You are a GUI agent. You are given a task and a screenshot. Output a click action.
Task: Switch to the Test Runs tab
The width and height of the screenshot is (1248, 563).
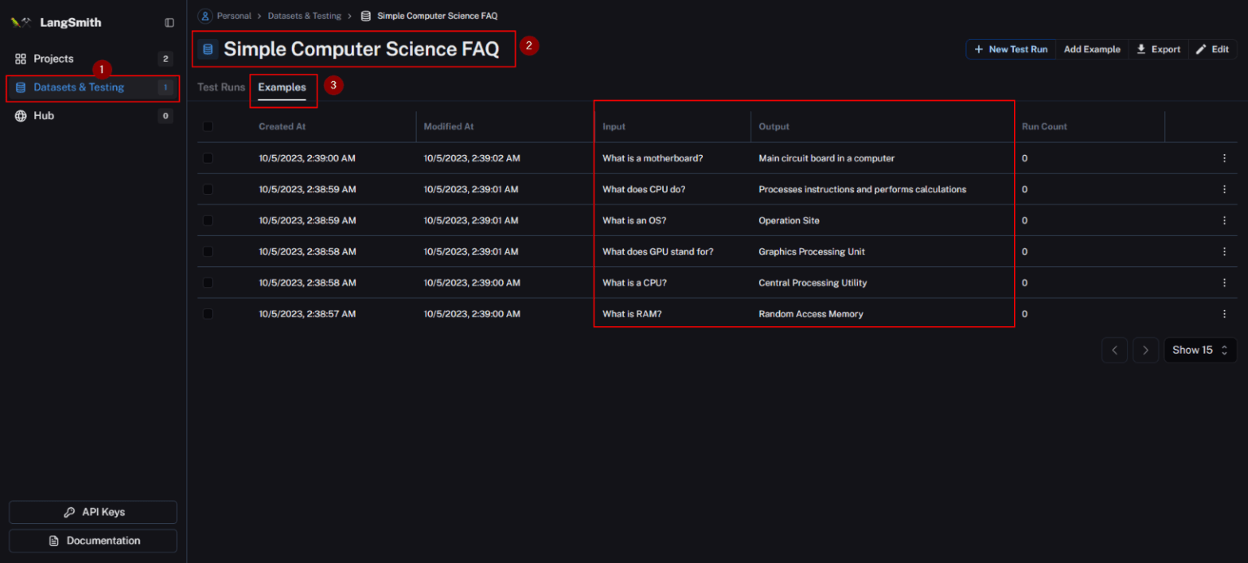pos(221,88)
